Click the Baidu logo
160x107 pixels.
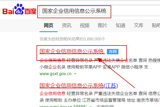tap(19, 9)
